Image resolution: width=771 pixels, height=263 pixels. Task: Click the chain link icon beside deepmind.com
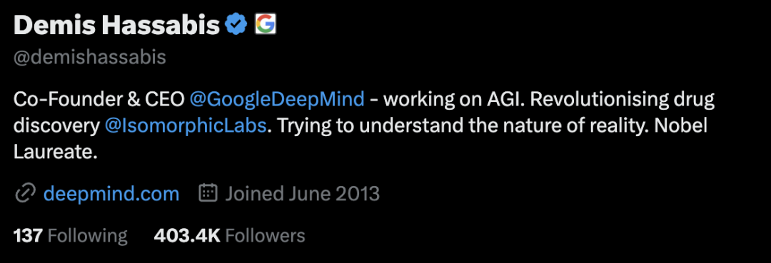tap(24, 194)
